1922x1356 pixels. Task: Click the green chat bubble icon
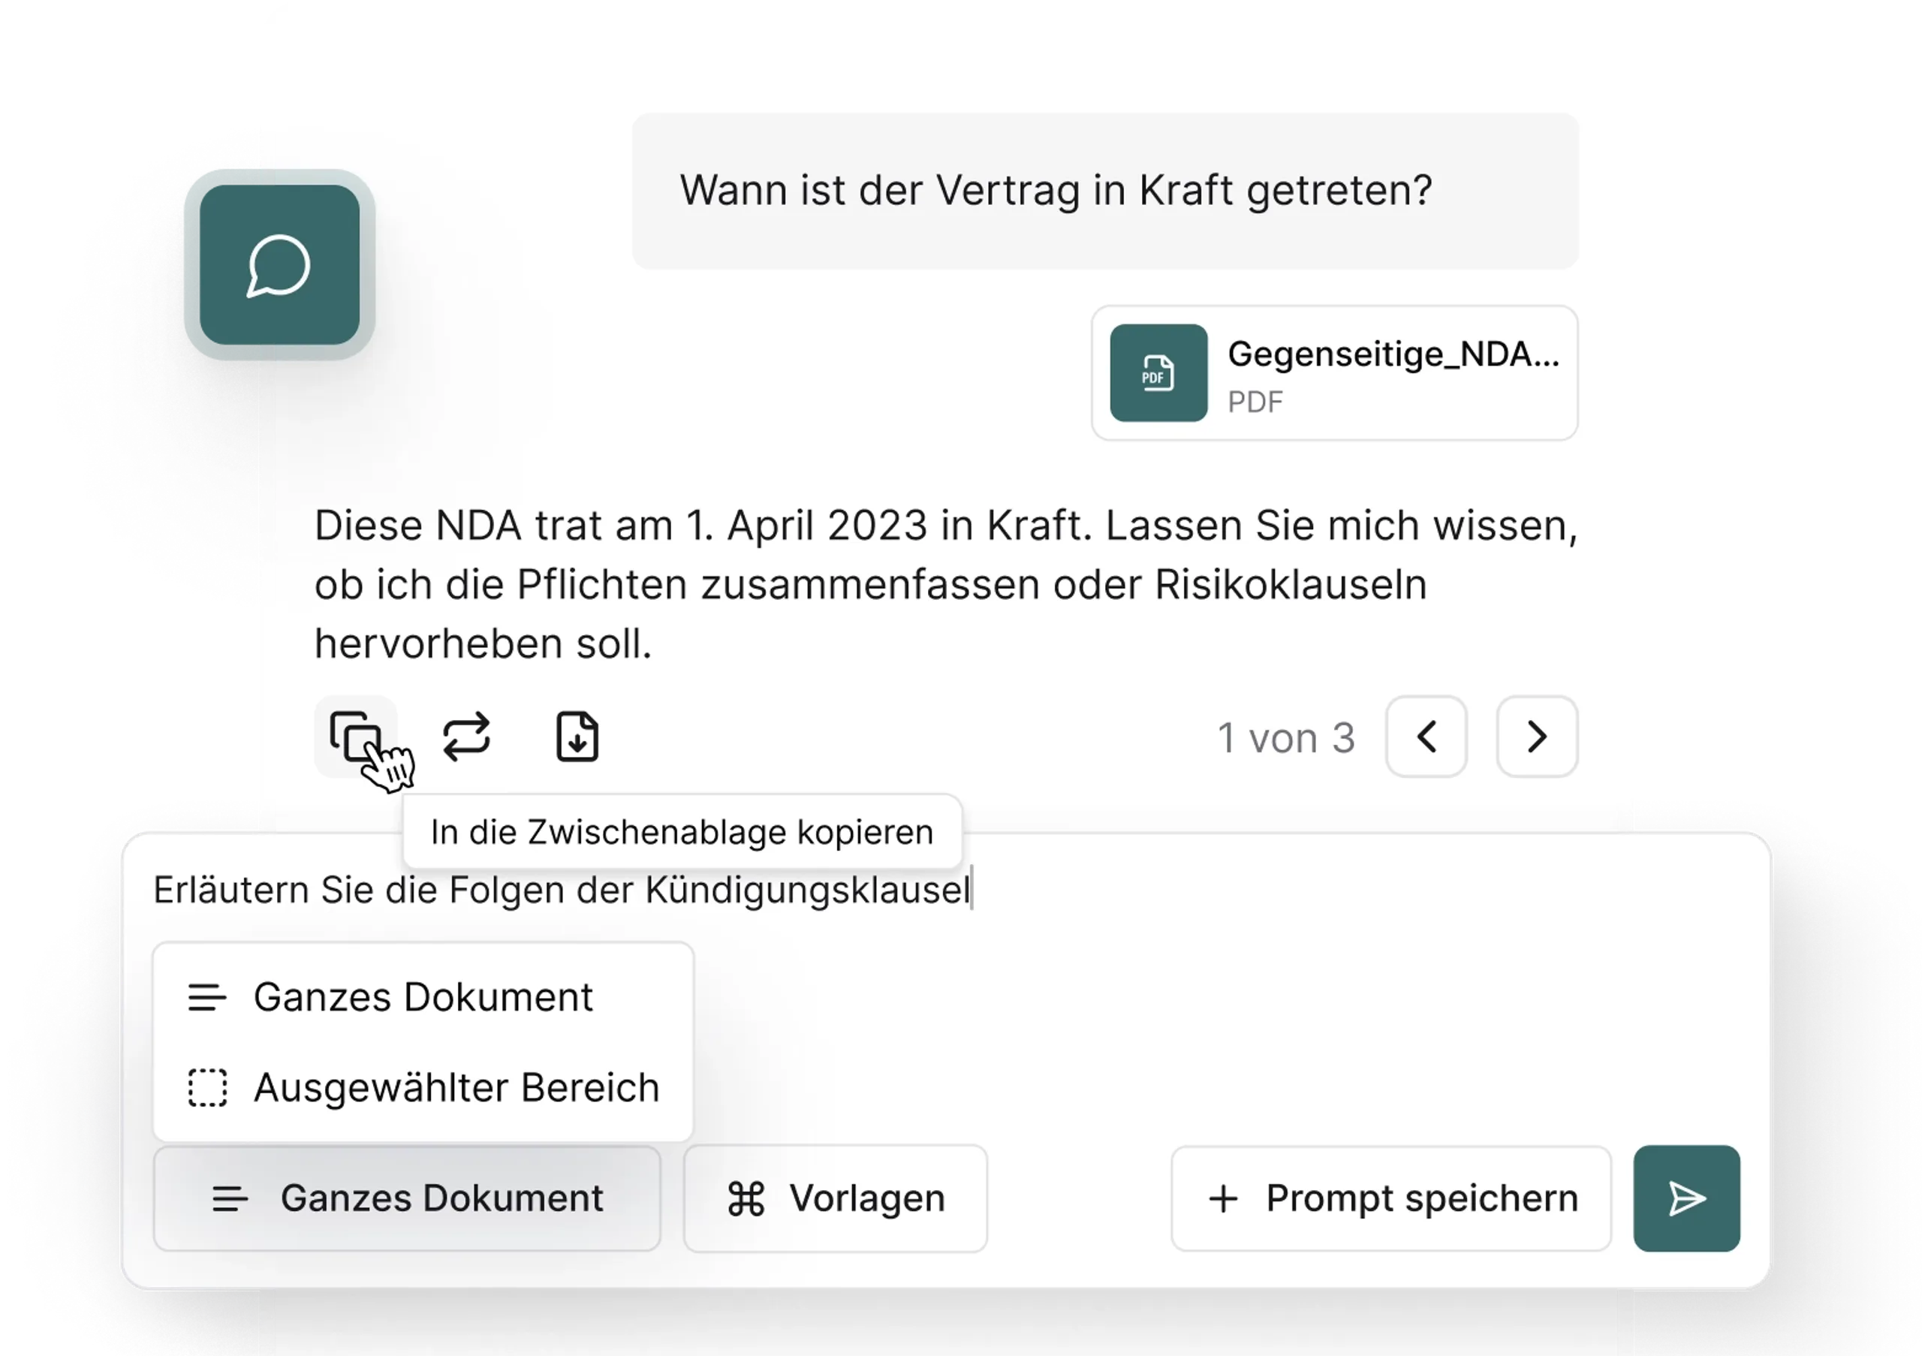pyautogui.click(x=279, y=265)
